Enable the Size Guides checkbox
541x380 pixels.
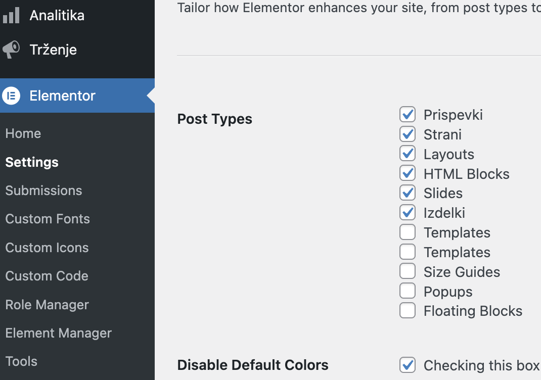tap(408, 271)
